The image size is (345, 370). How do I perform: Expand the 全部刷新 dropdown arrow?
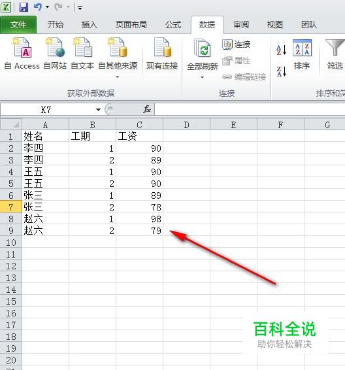coord(203,77)
